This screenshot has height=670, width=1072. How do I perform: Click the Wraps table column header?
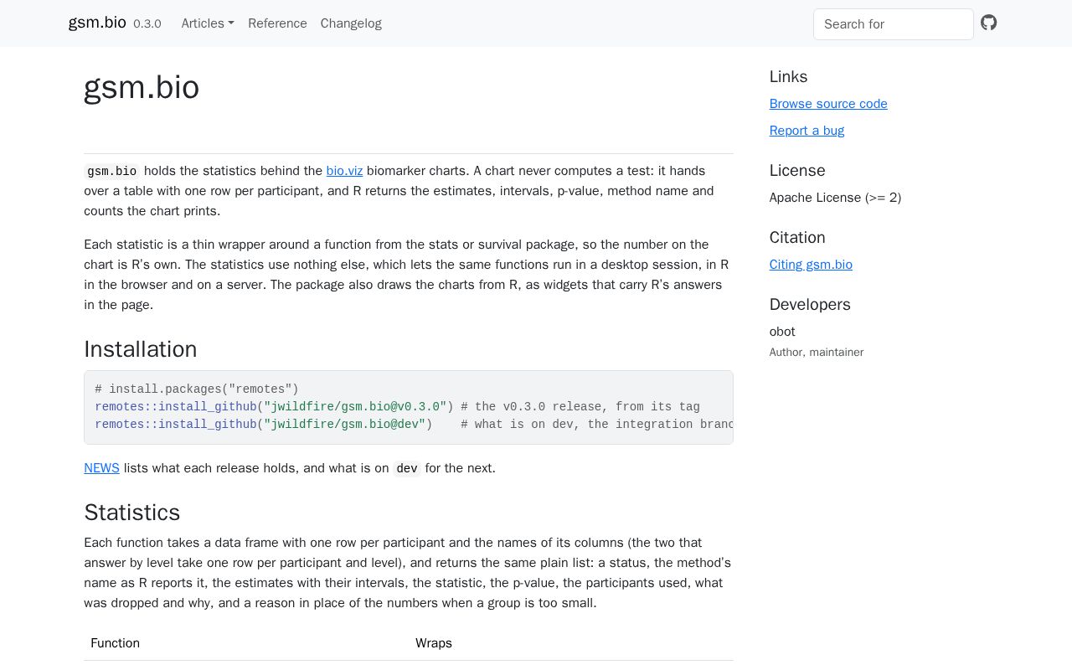pos(434,643)
